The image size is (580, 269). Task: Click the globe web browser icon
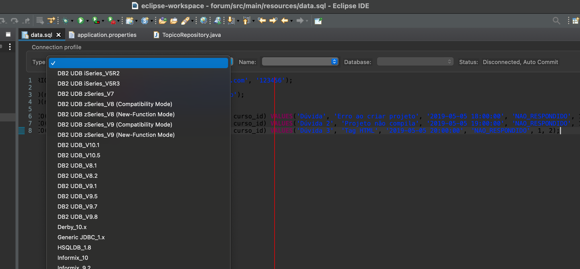pos(203,20)
